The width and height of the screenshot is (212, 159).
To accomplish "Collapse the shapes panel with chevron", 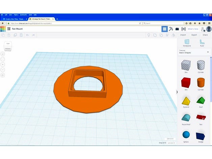I will [x=177, y=92].
